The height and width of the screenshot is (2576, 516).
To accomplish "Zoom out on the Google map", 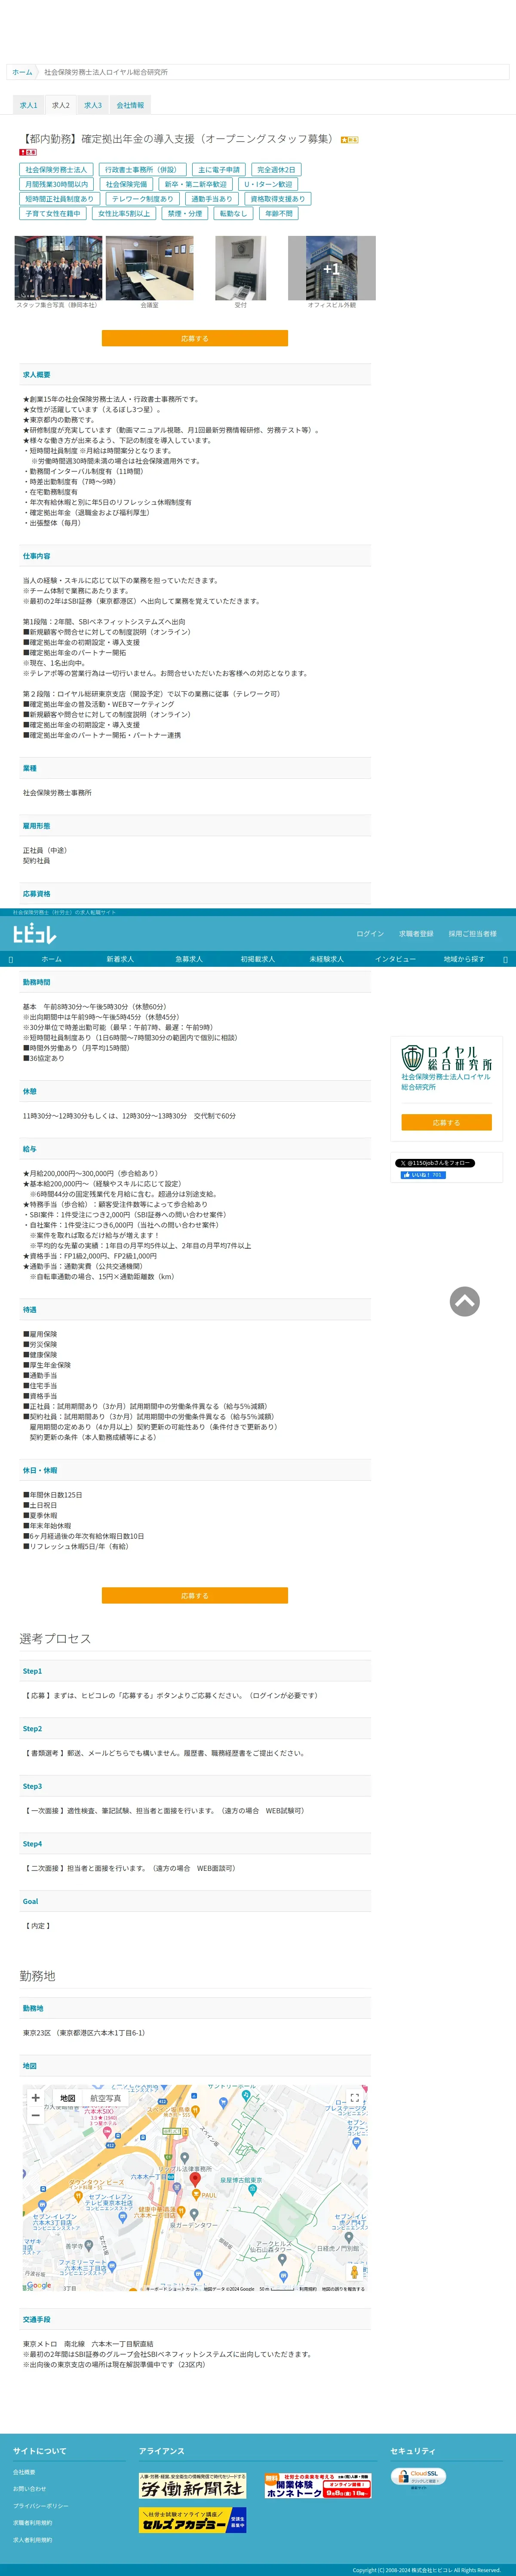I will (35, 2115).
